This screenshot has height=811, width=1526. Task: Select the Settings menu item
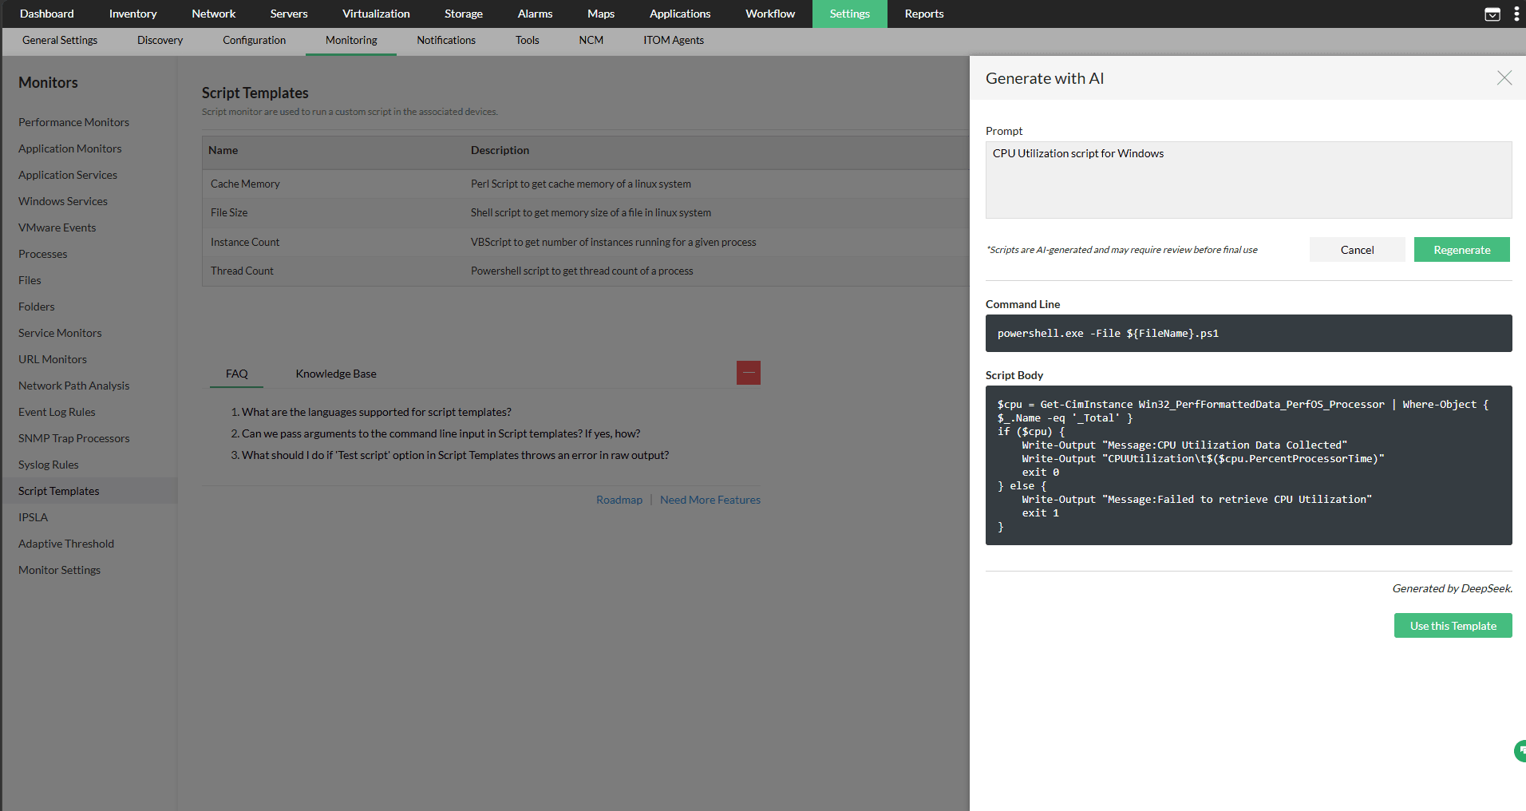[849, 14]
